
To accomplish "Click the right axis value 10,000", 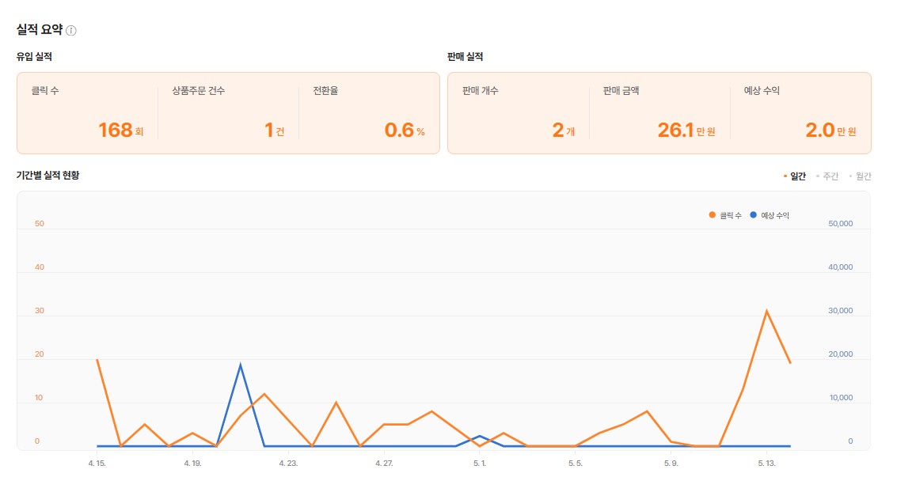I will [x=841, y=398].
